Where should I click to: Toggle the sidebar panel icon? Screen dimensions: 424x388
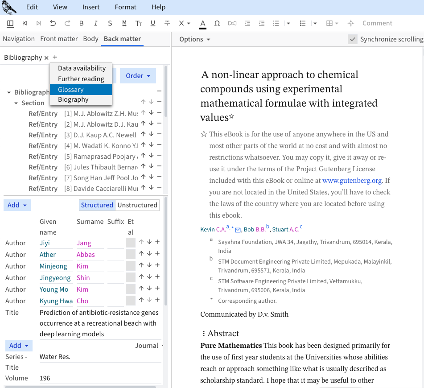[10, 23]
